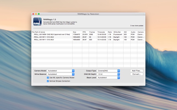The height and width of the screenshot is (110, 177).
Task: Click the RAWMagic app logo icon
Action: coord(37,22)
